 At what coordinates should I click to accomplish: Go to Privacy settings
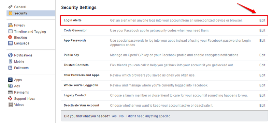[x=19, y=25]
